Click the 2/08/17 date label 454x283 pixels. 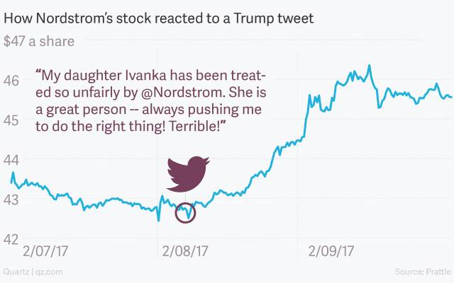pyautogui.click(x=185, y=251)
